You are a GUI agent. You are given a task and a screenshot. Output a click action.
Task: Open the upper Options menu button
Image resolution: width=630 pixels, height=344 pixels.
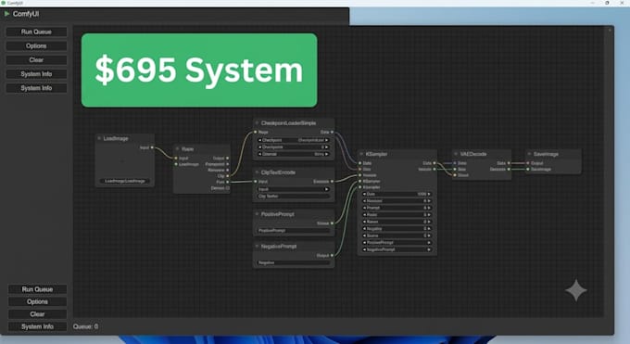(x=36, y=45)
